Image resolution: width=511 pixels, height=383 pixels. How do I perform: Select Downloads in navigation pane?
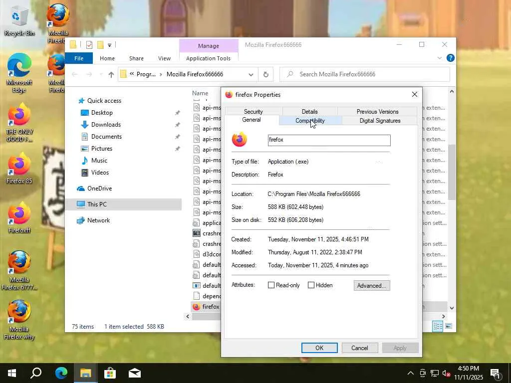(x=106, y=125)
